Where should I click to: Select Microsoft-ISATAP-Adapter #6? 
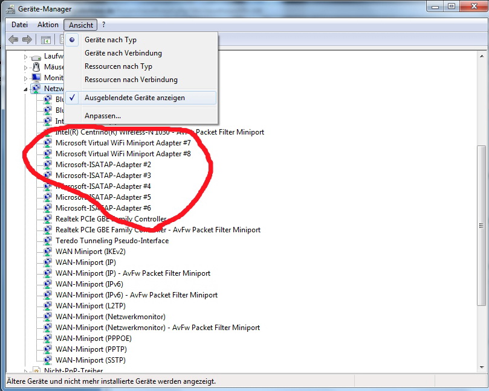point(103,208)
